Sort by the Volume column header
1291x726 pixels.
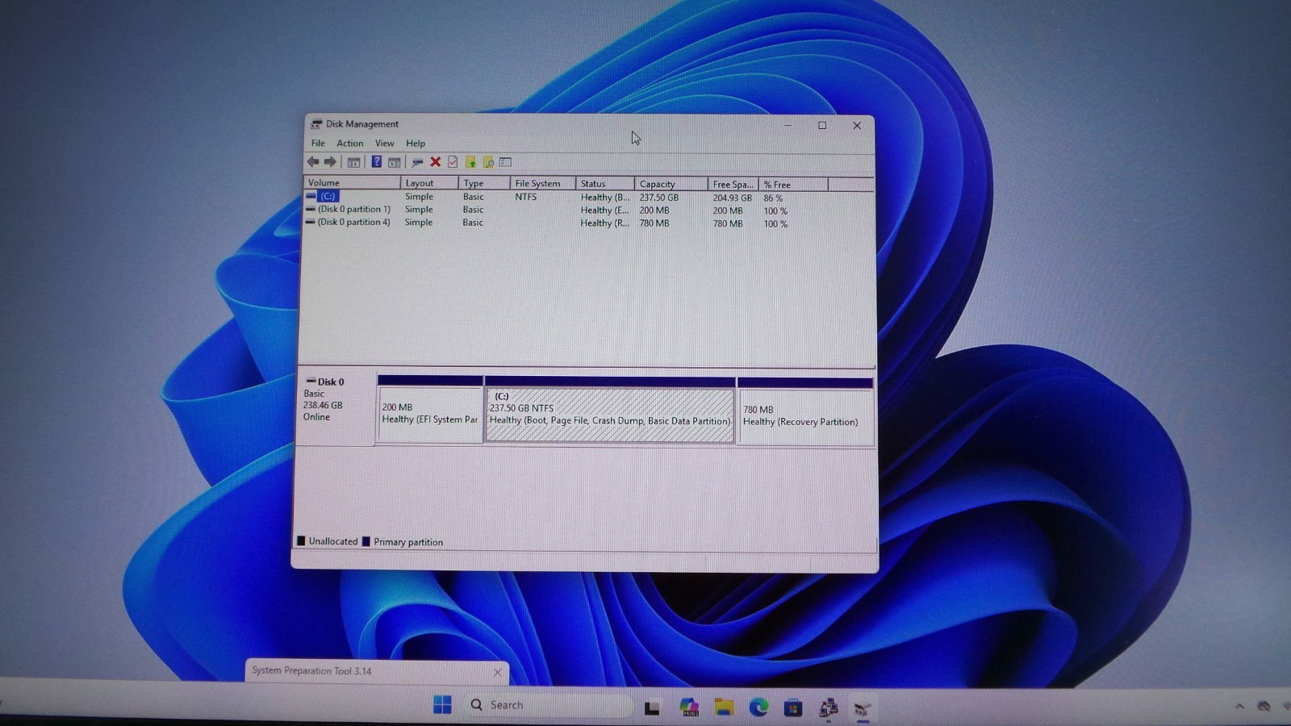point(352,183)
